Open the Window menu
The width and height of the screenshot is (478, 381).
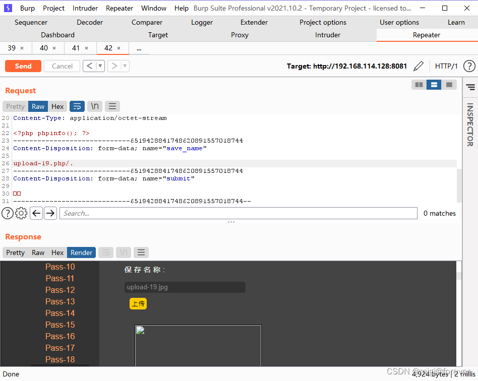(154, 8)
